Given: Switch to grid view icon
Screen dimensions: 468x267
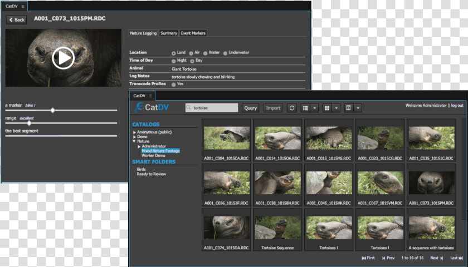Looking at the screenshot, I should coord(327,108).
